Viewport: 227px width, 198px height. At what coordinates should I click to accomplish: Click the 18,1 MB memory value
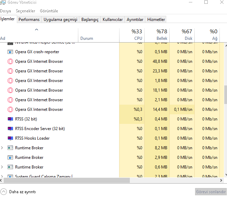pyautogui.click(x=160, y=90)
